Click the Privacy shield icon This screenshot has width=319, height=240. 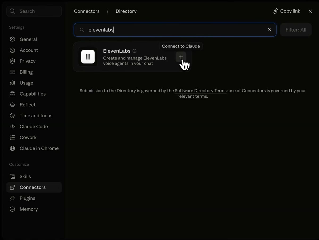[x=12, y=61]
